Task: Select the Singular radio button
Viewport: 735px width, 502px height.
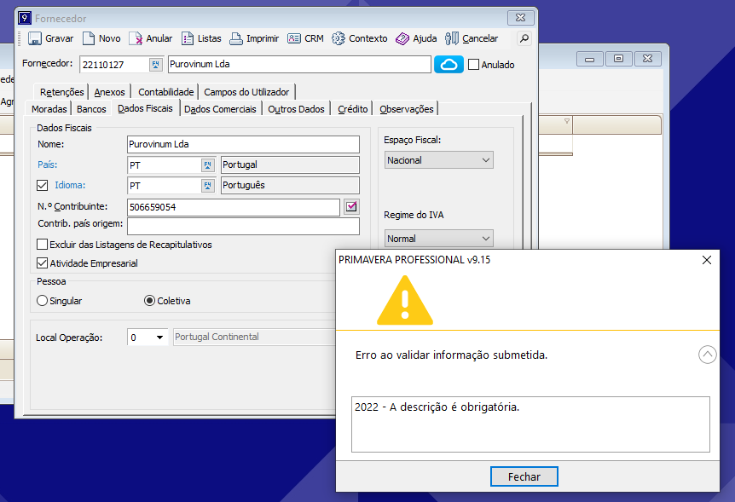Action: [x=43, y=301]
